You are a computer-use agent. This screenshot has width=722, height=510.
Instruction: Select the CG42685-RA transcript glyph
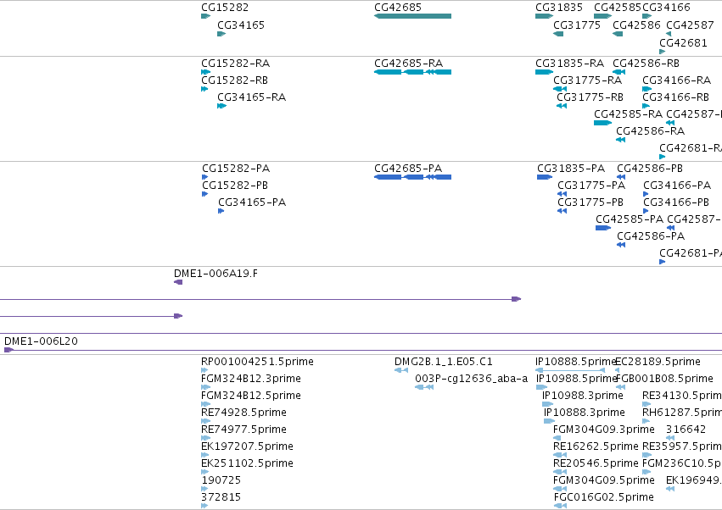(412, 72)
